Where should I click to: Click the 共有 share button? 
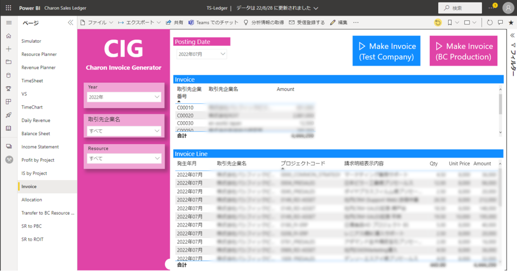174,22
